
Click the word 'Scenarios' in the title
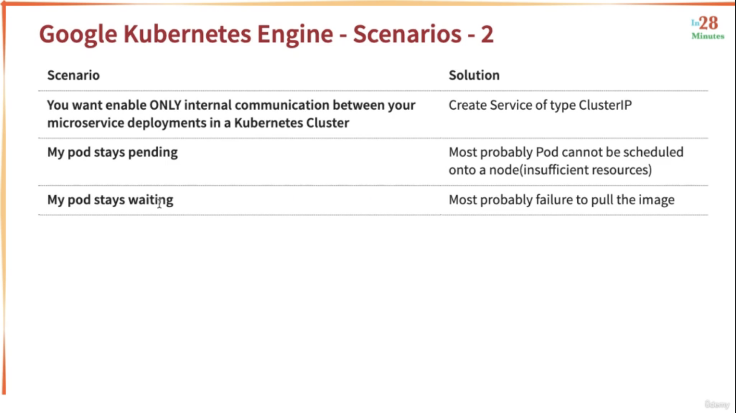407,34
